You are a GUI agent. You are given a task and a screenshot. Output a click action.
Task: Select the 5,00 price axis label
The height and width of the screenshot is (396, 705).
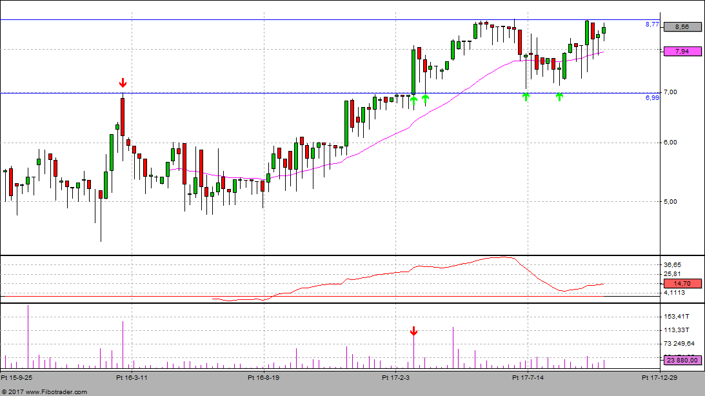(x=670, y=202)
